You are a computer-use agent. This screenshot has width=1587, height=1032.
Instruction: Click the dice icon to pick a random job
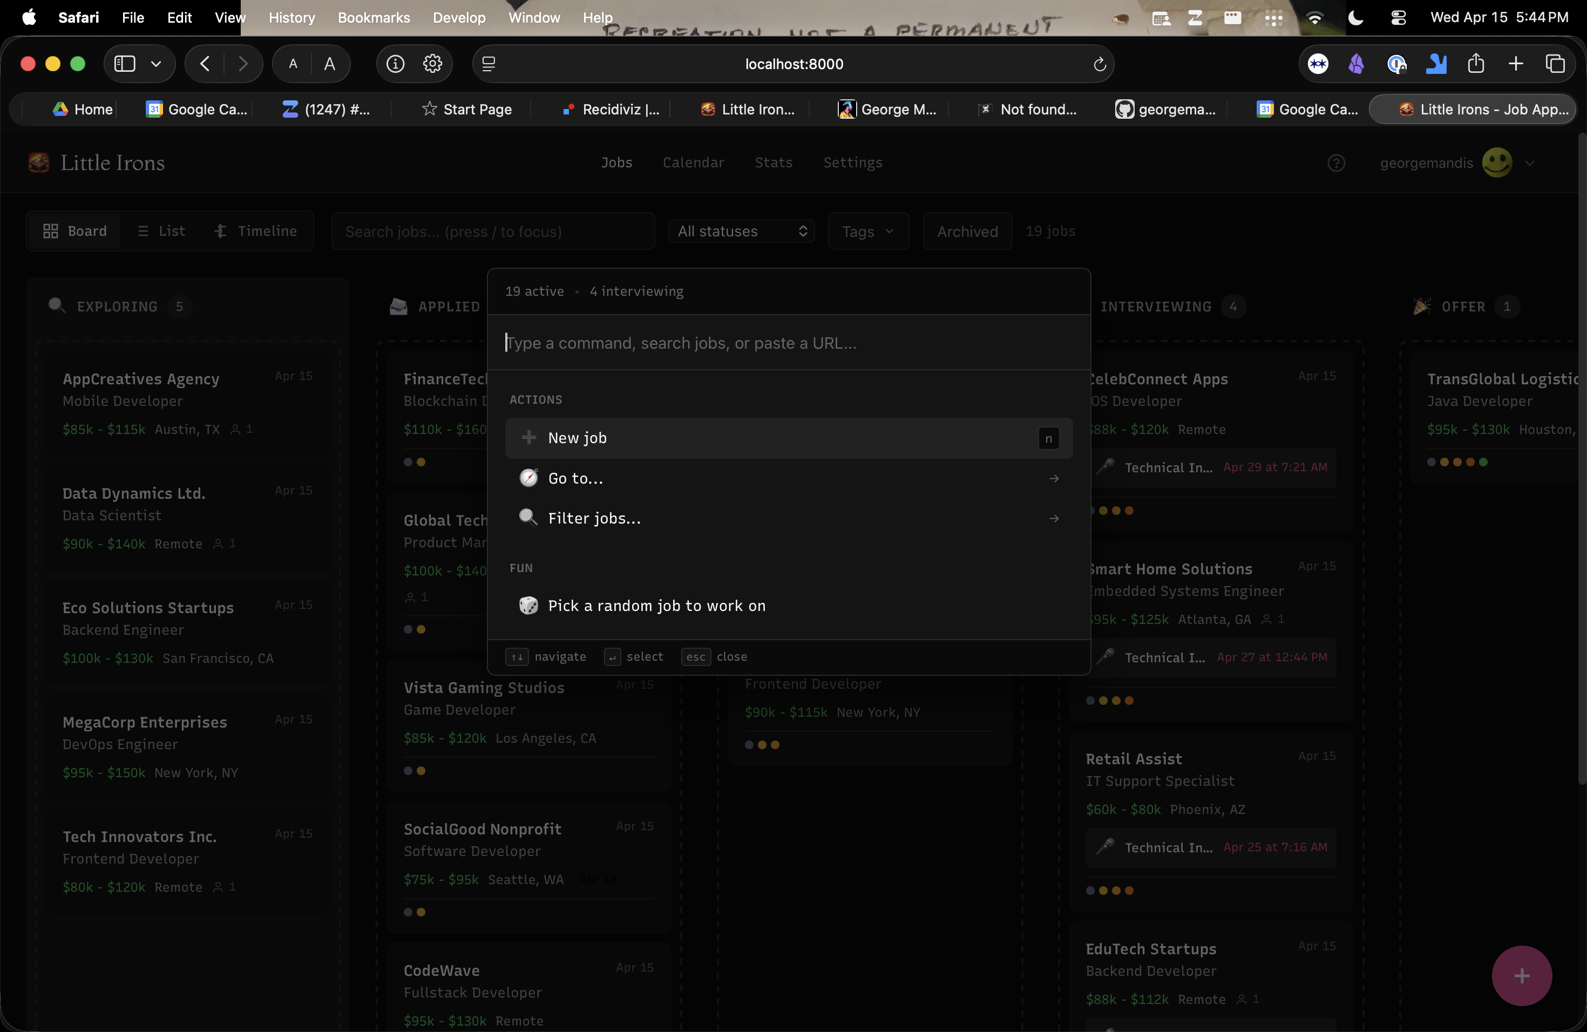(x=529, y=606)
